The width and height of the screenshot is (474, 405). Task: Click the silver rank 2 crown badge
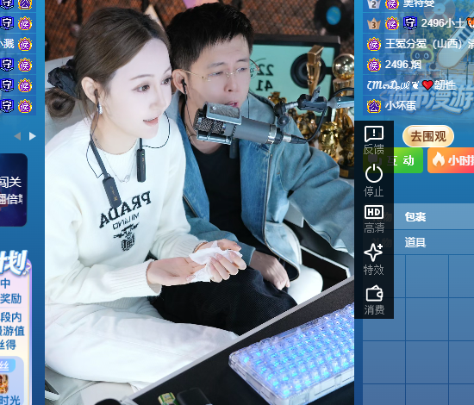374,4
